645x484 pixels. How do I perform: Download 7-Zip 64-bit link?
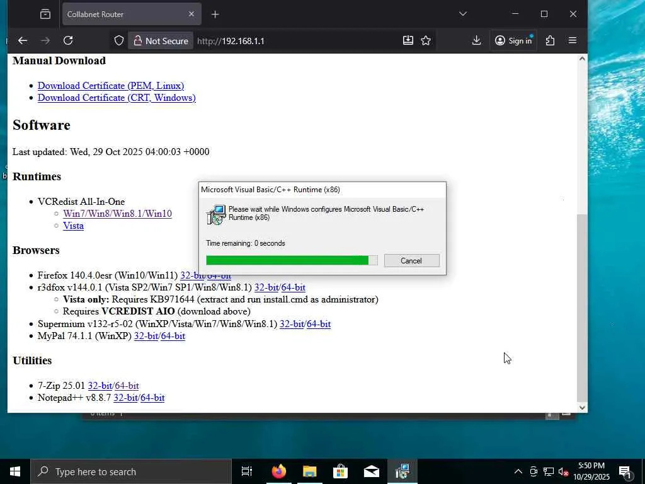[x=127, y=386]
